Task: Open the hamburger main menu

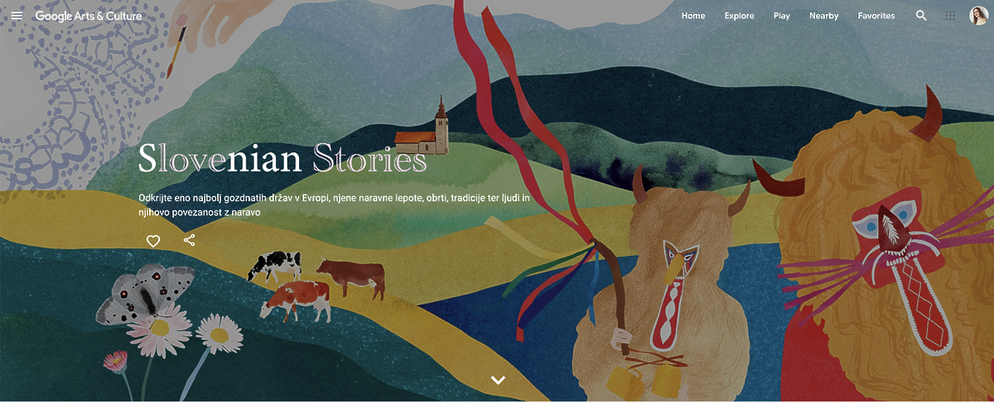Action: click(17, 16)
